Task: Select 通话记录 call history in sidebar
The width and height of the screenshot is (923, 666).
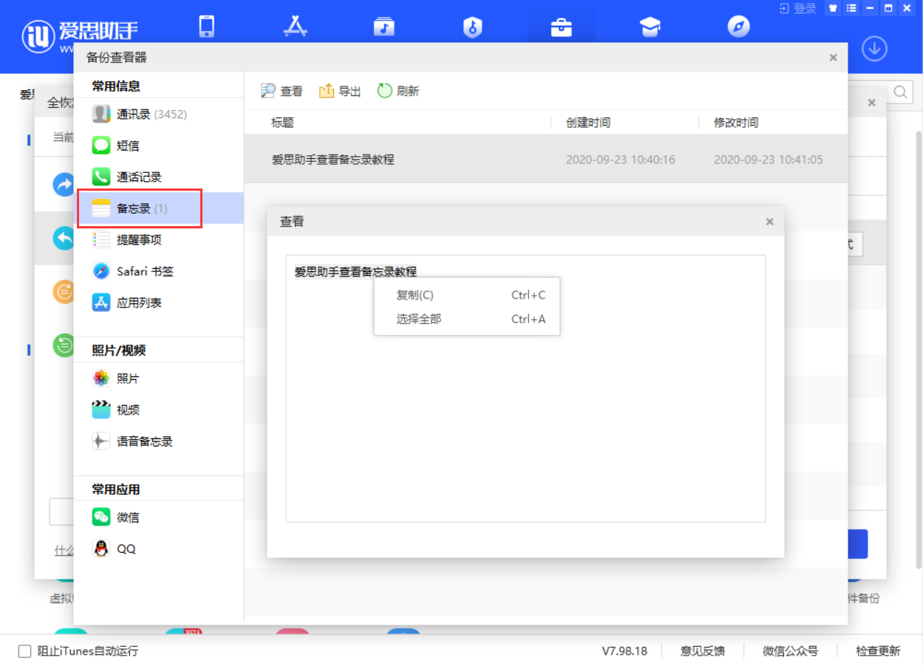Action: pyautogui.click(x=159, y=177)
